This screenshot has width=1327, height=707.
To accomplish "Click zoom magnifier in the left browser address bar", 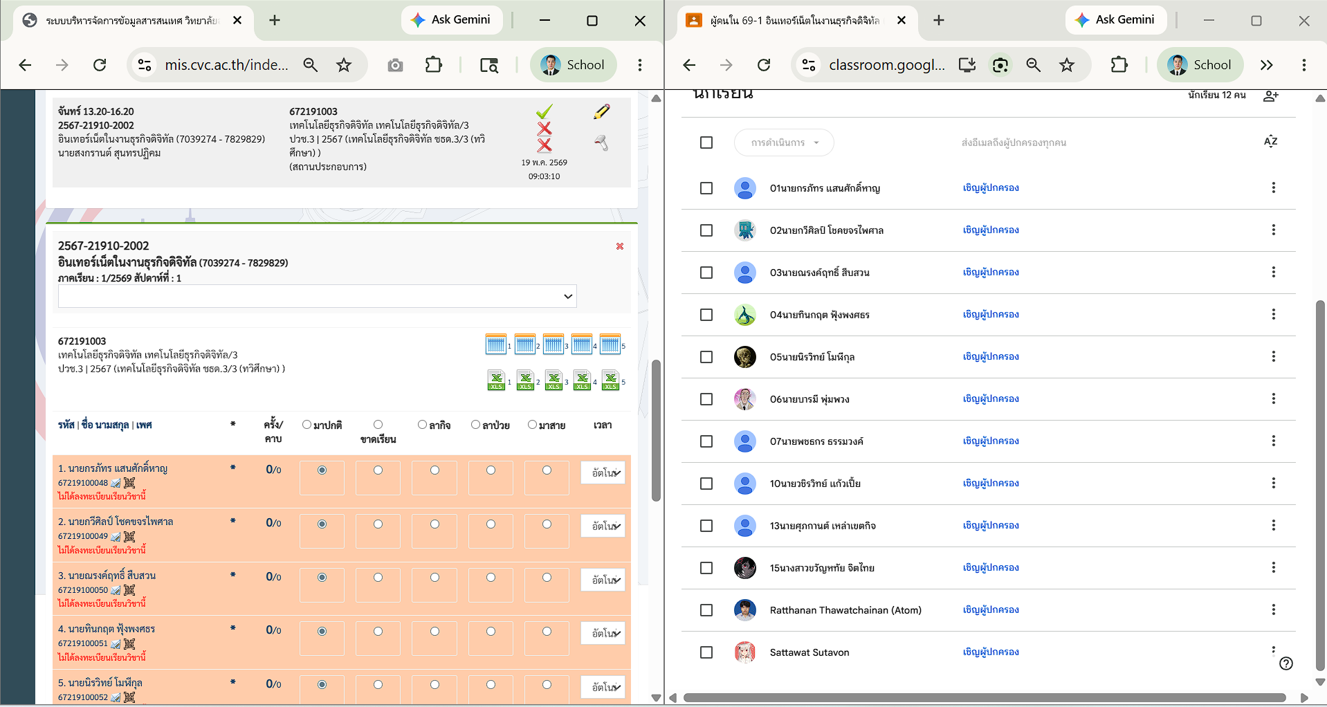I will pos(311,65).
